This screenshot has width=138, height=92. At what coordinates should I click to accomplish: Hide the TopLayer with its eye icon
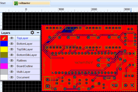[x=12, y=38]
